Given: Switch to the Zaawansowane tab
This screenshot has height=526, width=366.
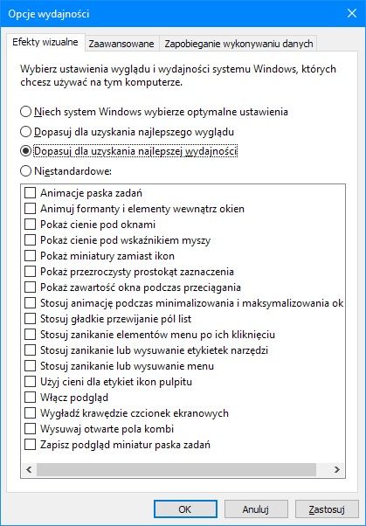Looking at the screenshot, I should [121, 44].
